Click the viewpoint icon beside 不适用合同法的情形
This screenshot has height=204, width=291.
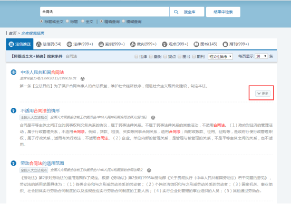tap(14, 110)
